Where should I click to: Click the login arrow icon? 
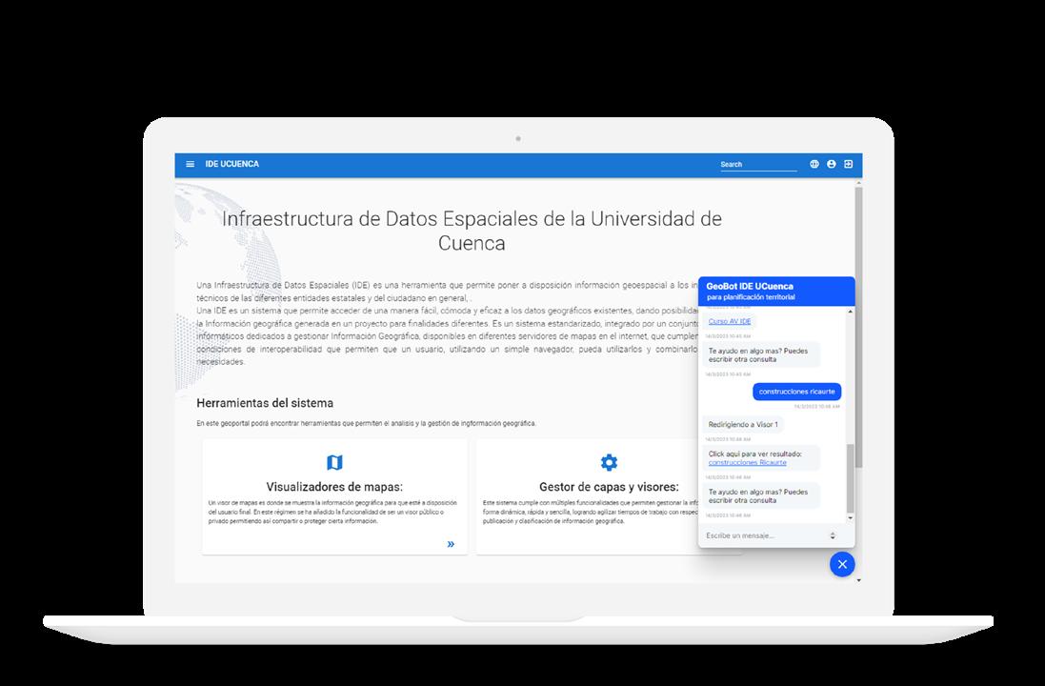pos(849,164)
